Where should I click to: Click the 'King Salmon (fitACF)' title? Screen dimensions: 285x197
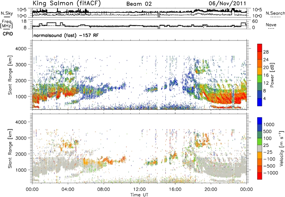tap(67, 4)
